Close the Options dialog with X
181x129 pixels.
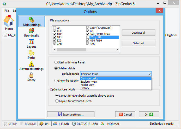coord(159,11)
